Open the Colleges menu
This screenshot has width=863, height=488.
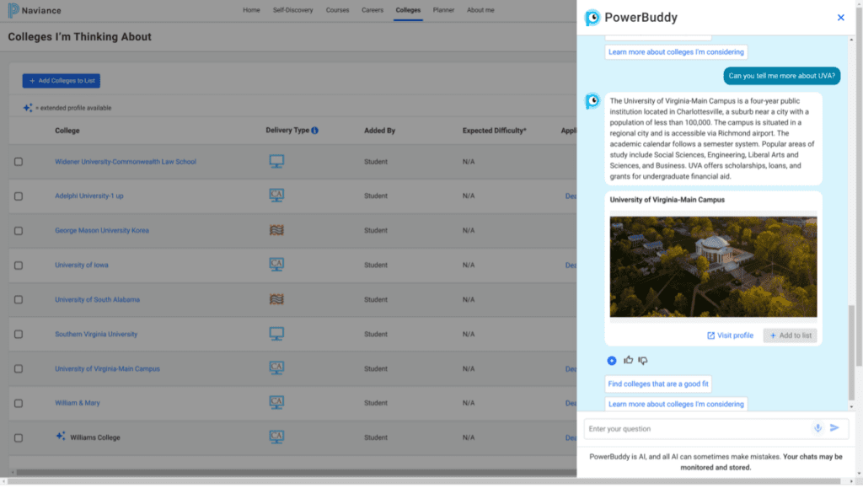(408, 10)
